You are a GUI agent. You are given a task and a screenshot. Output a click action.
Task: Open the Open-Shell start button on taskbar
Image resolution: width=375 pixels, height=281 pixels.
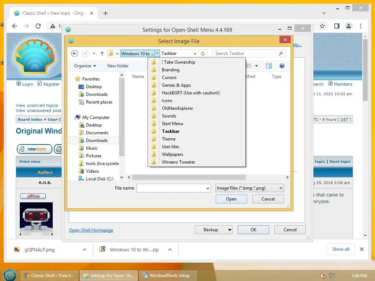coord(10,275)
